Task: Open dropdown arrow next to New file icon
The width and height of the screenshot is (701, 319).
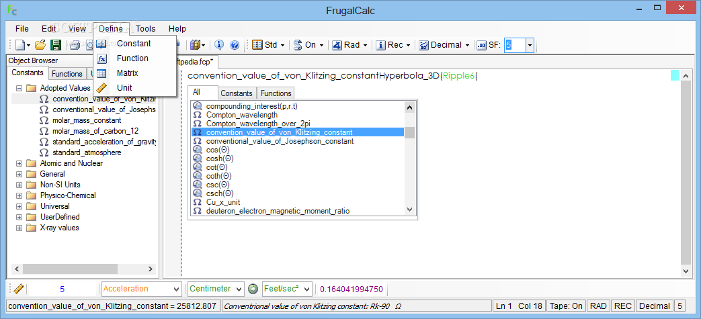Action: (29, 45)
